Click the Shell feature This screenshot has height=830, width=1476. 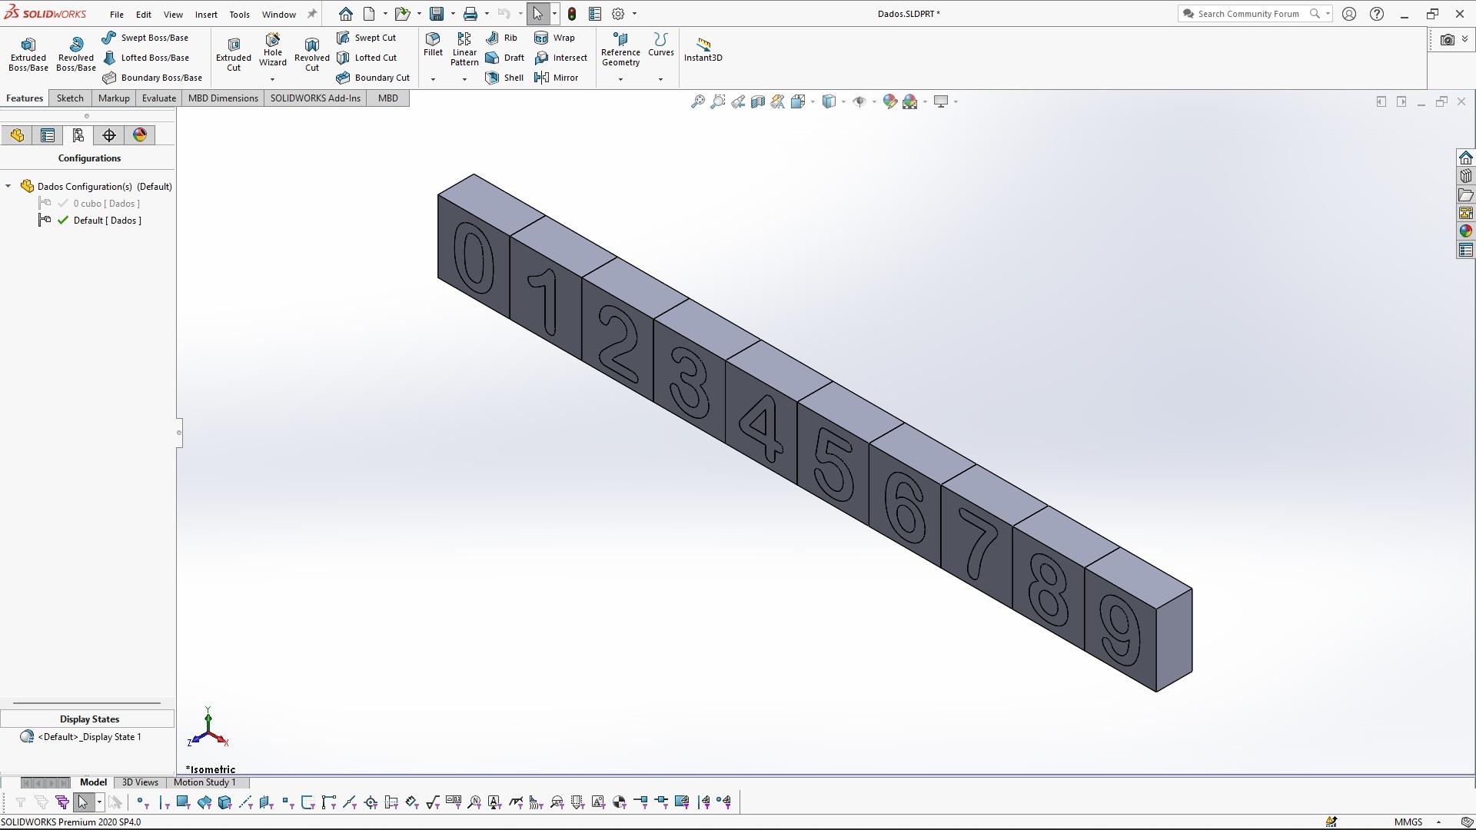(504, 78)
